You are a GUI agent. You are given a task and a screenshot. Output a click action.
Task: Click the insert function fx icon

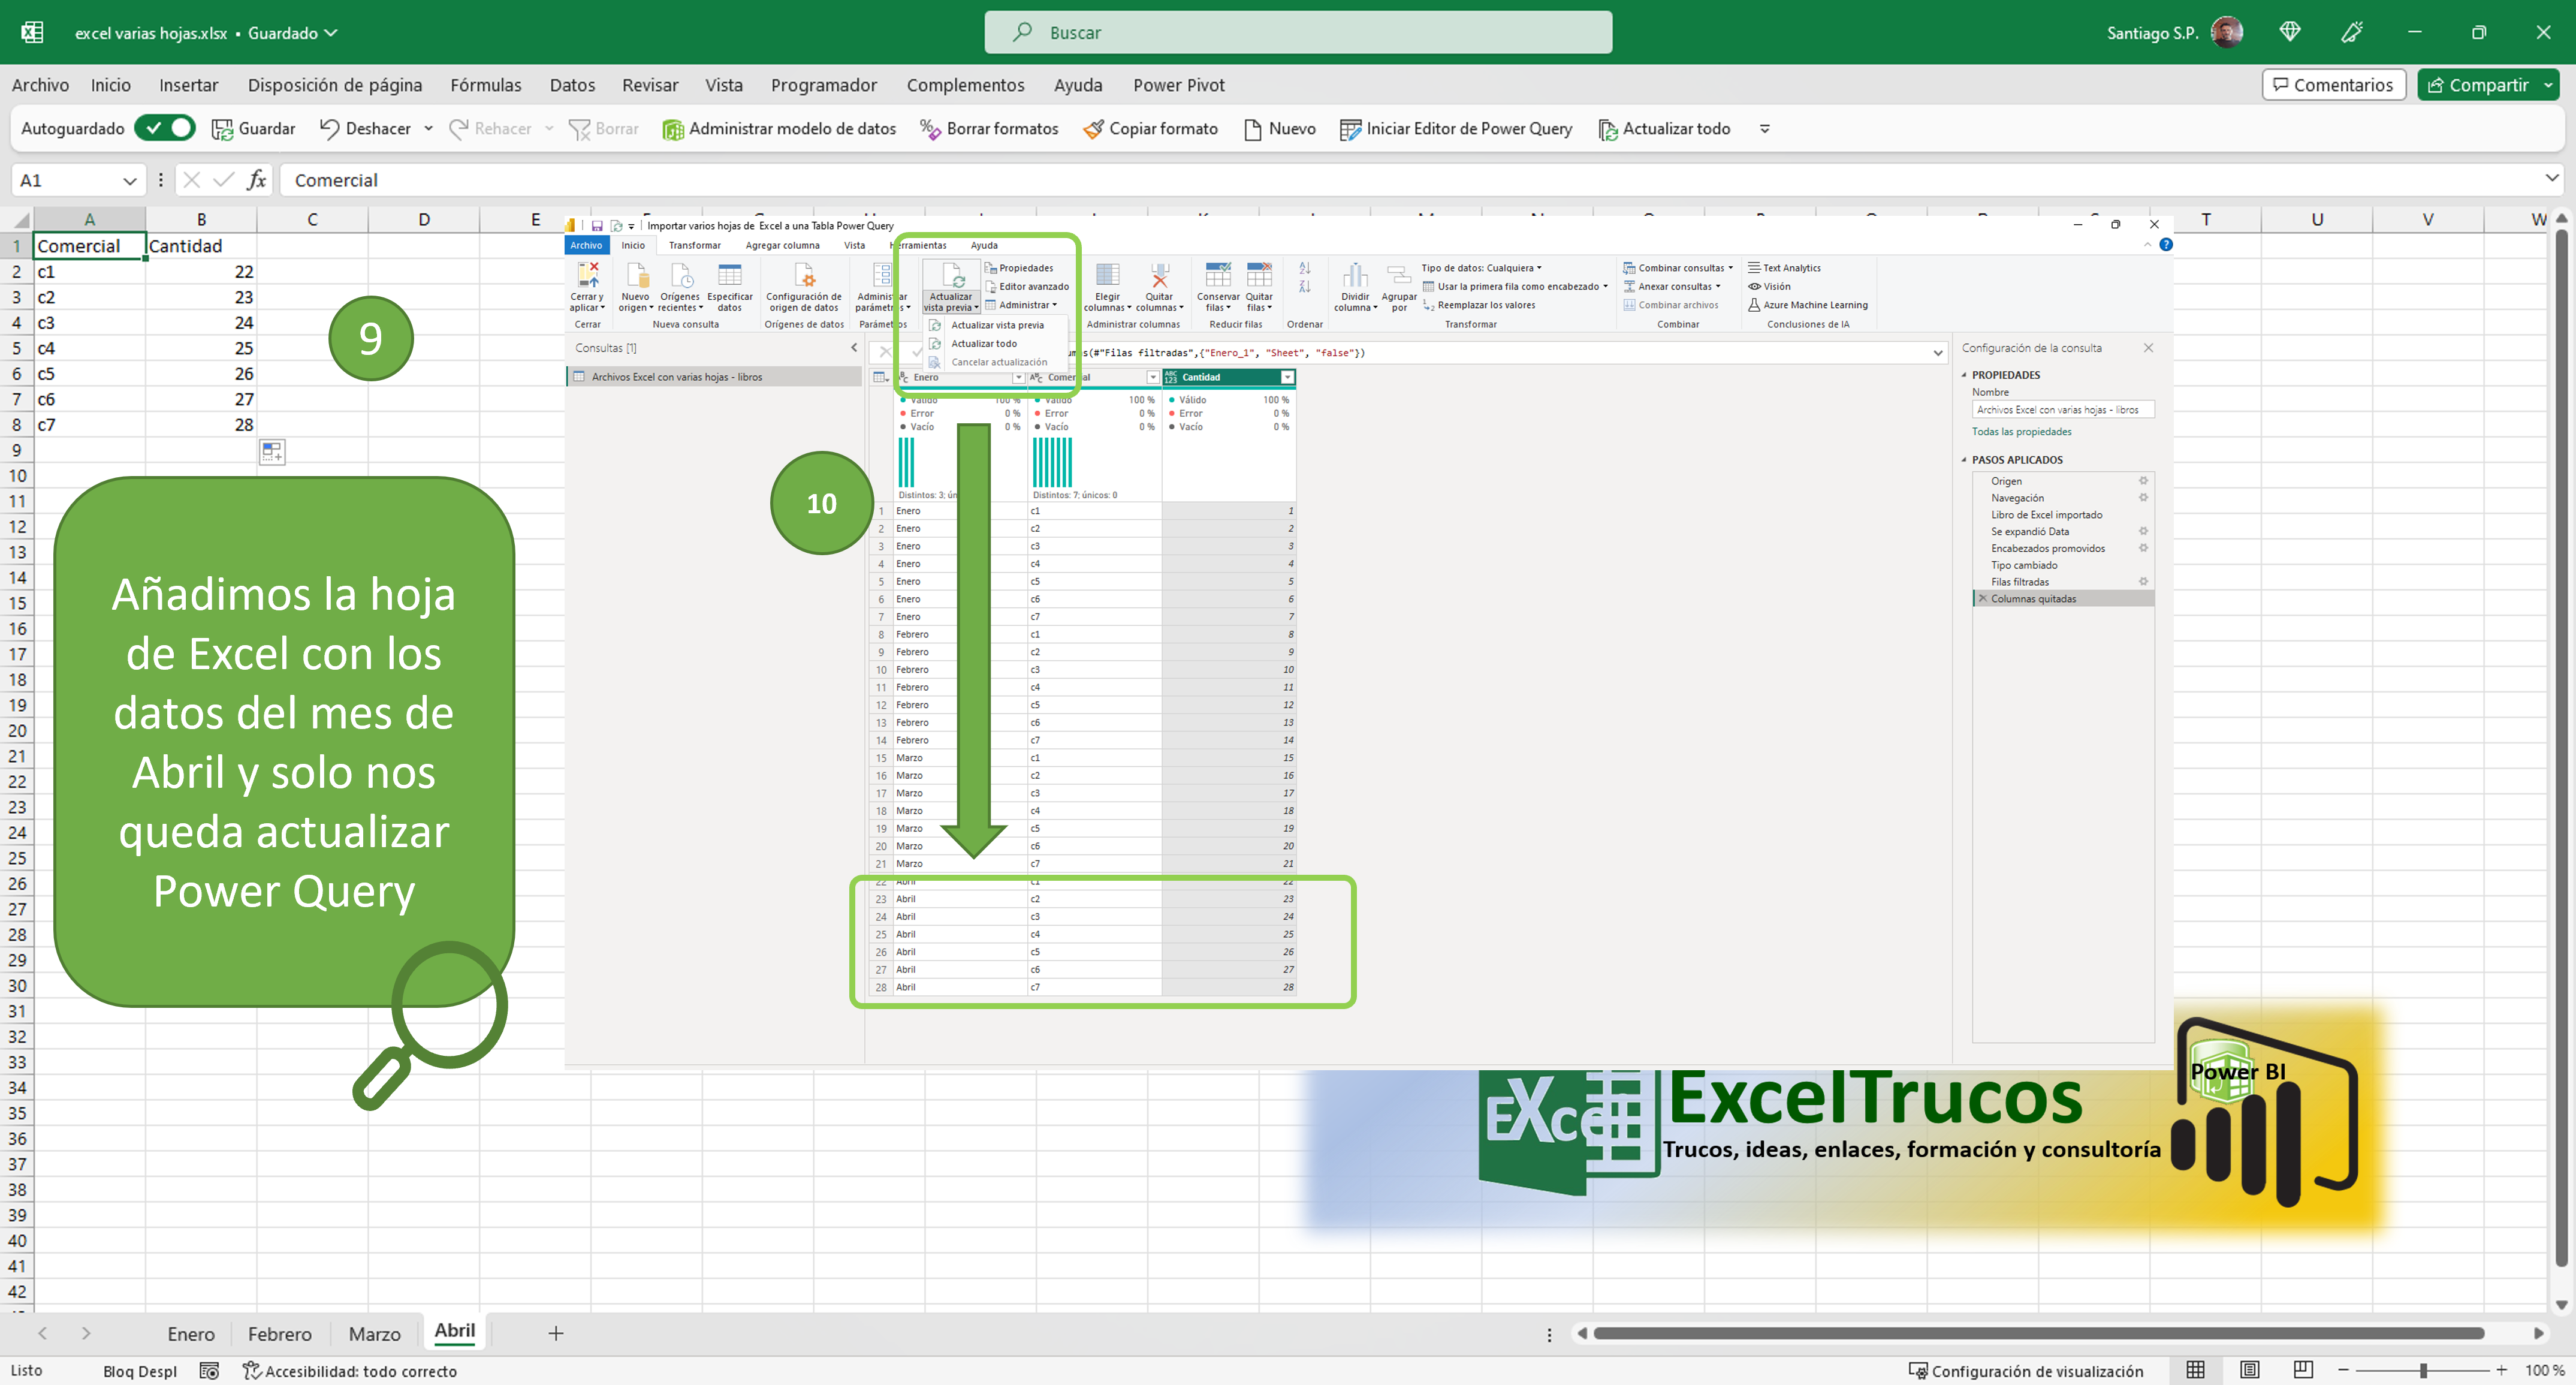(256, 180)
